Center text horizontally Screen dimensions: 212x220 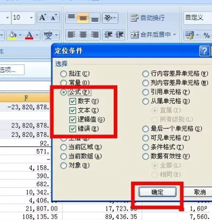(83, 35)
